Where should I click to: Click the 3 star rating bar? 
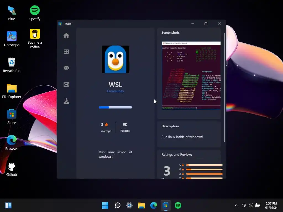point(204,174)
